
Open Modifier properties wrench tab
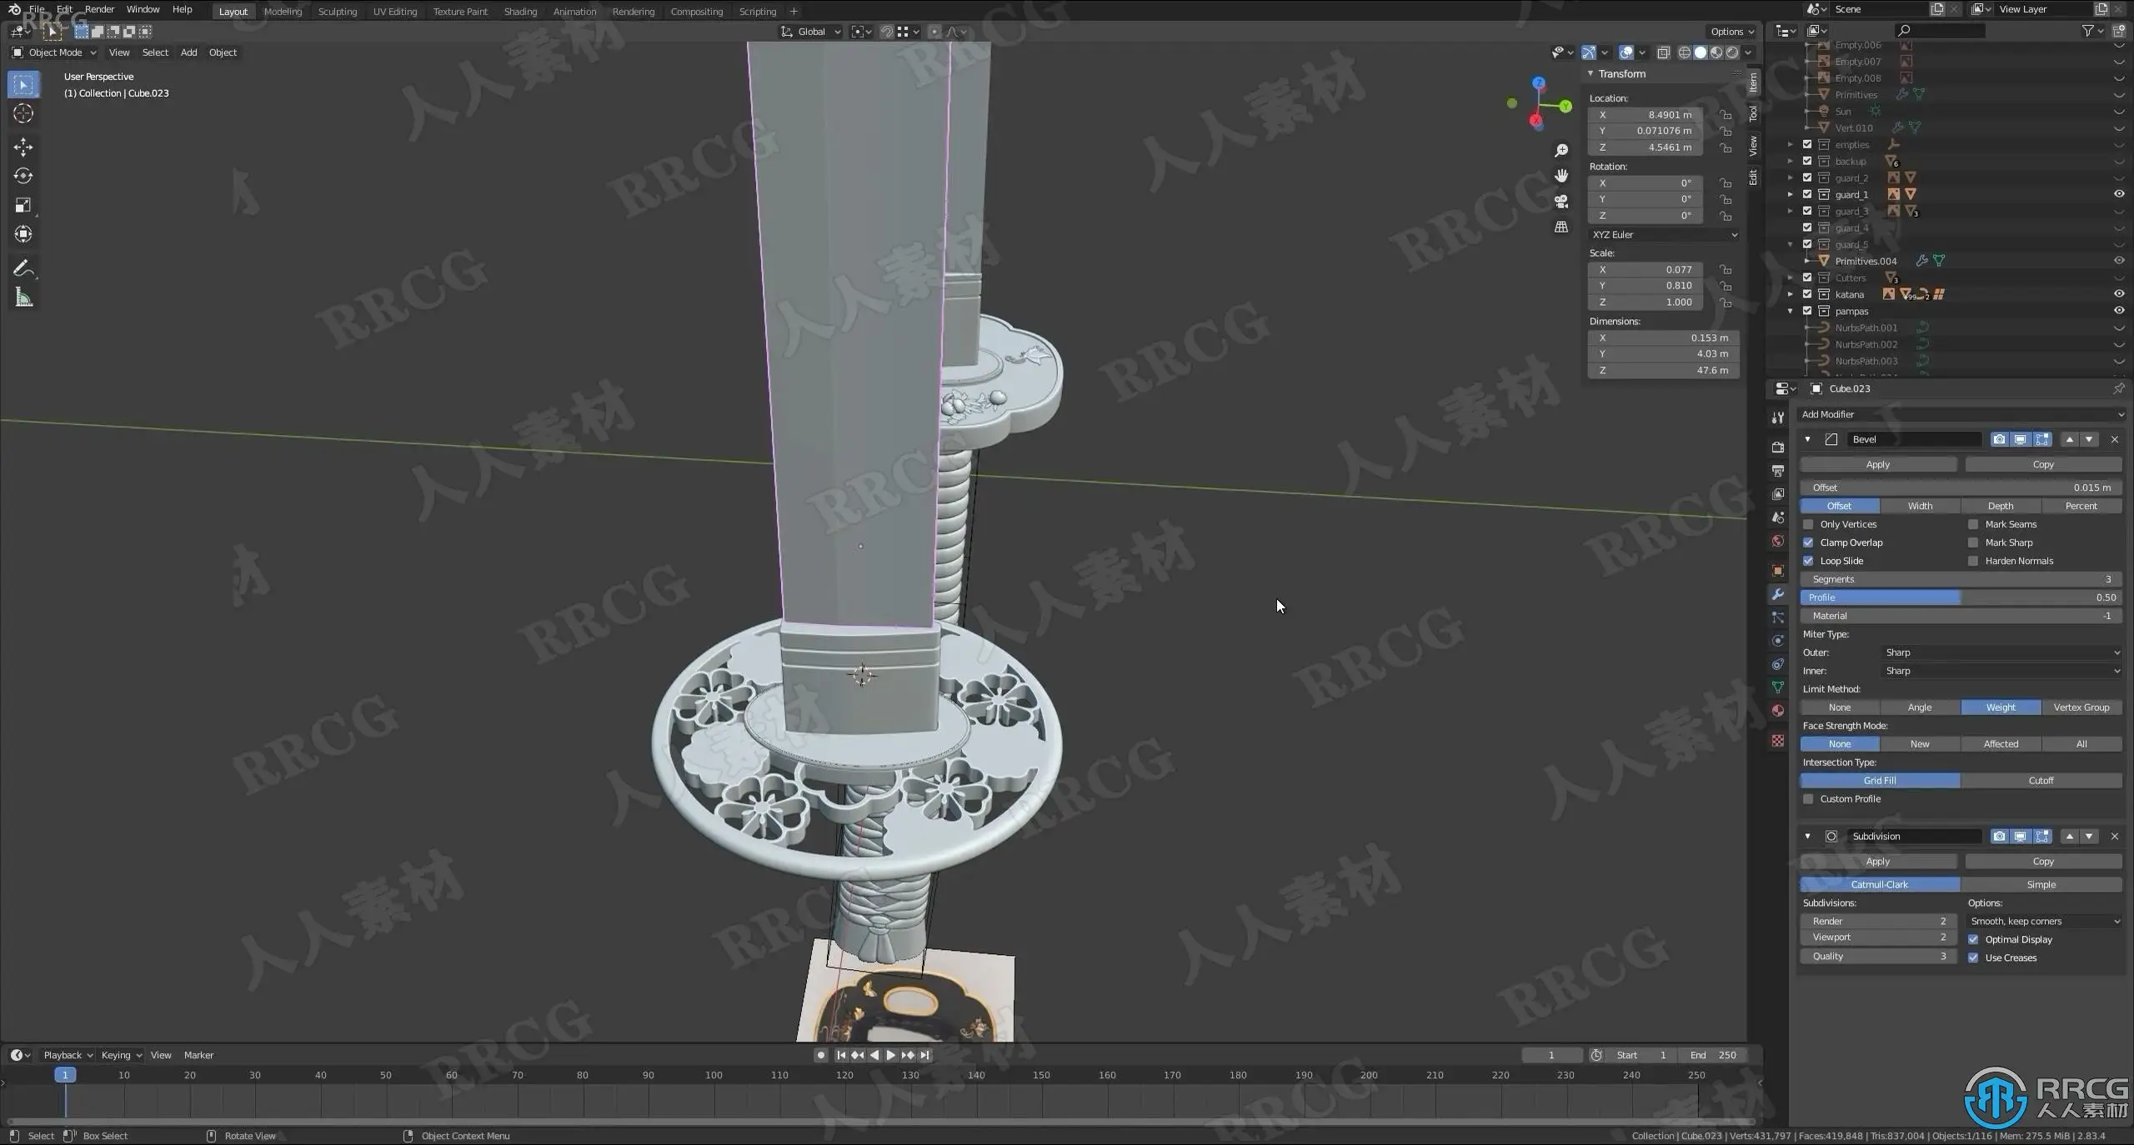(x=1778, y=594)
